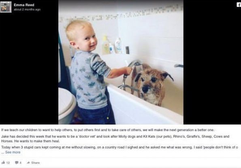
Task: Click the paragraph starting 'If we teach'
Action: [108, 130]
